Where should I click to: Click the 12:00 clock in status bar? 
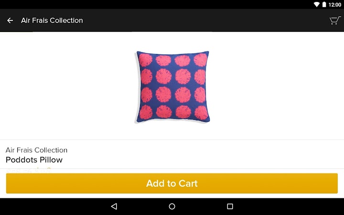[335, 5]
